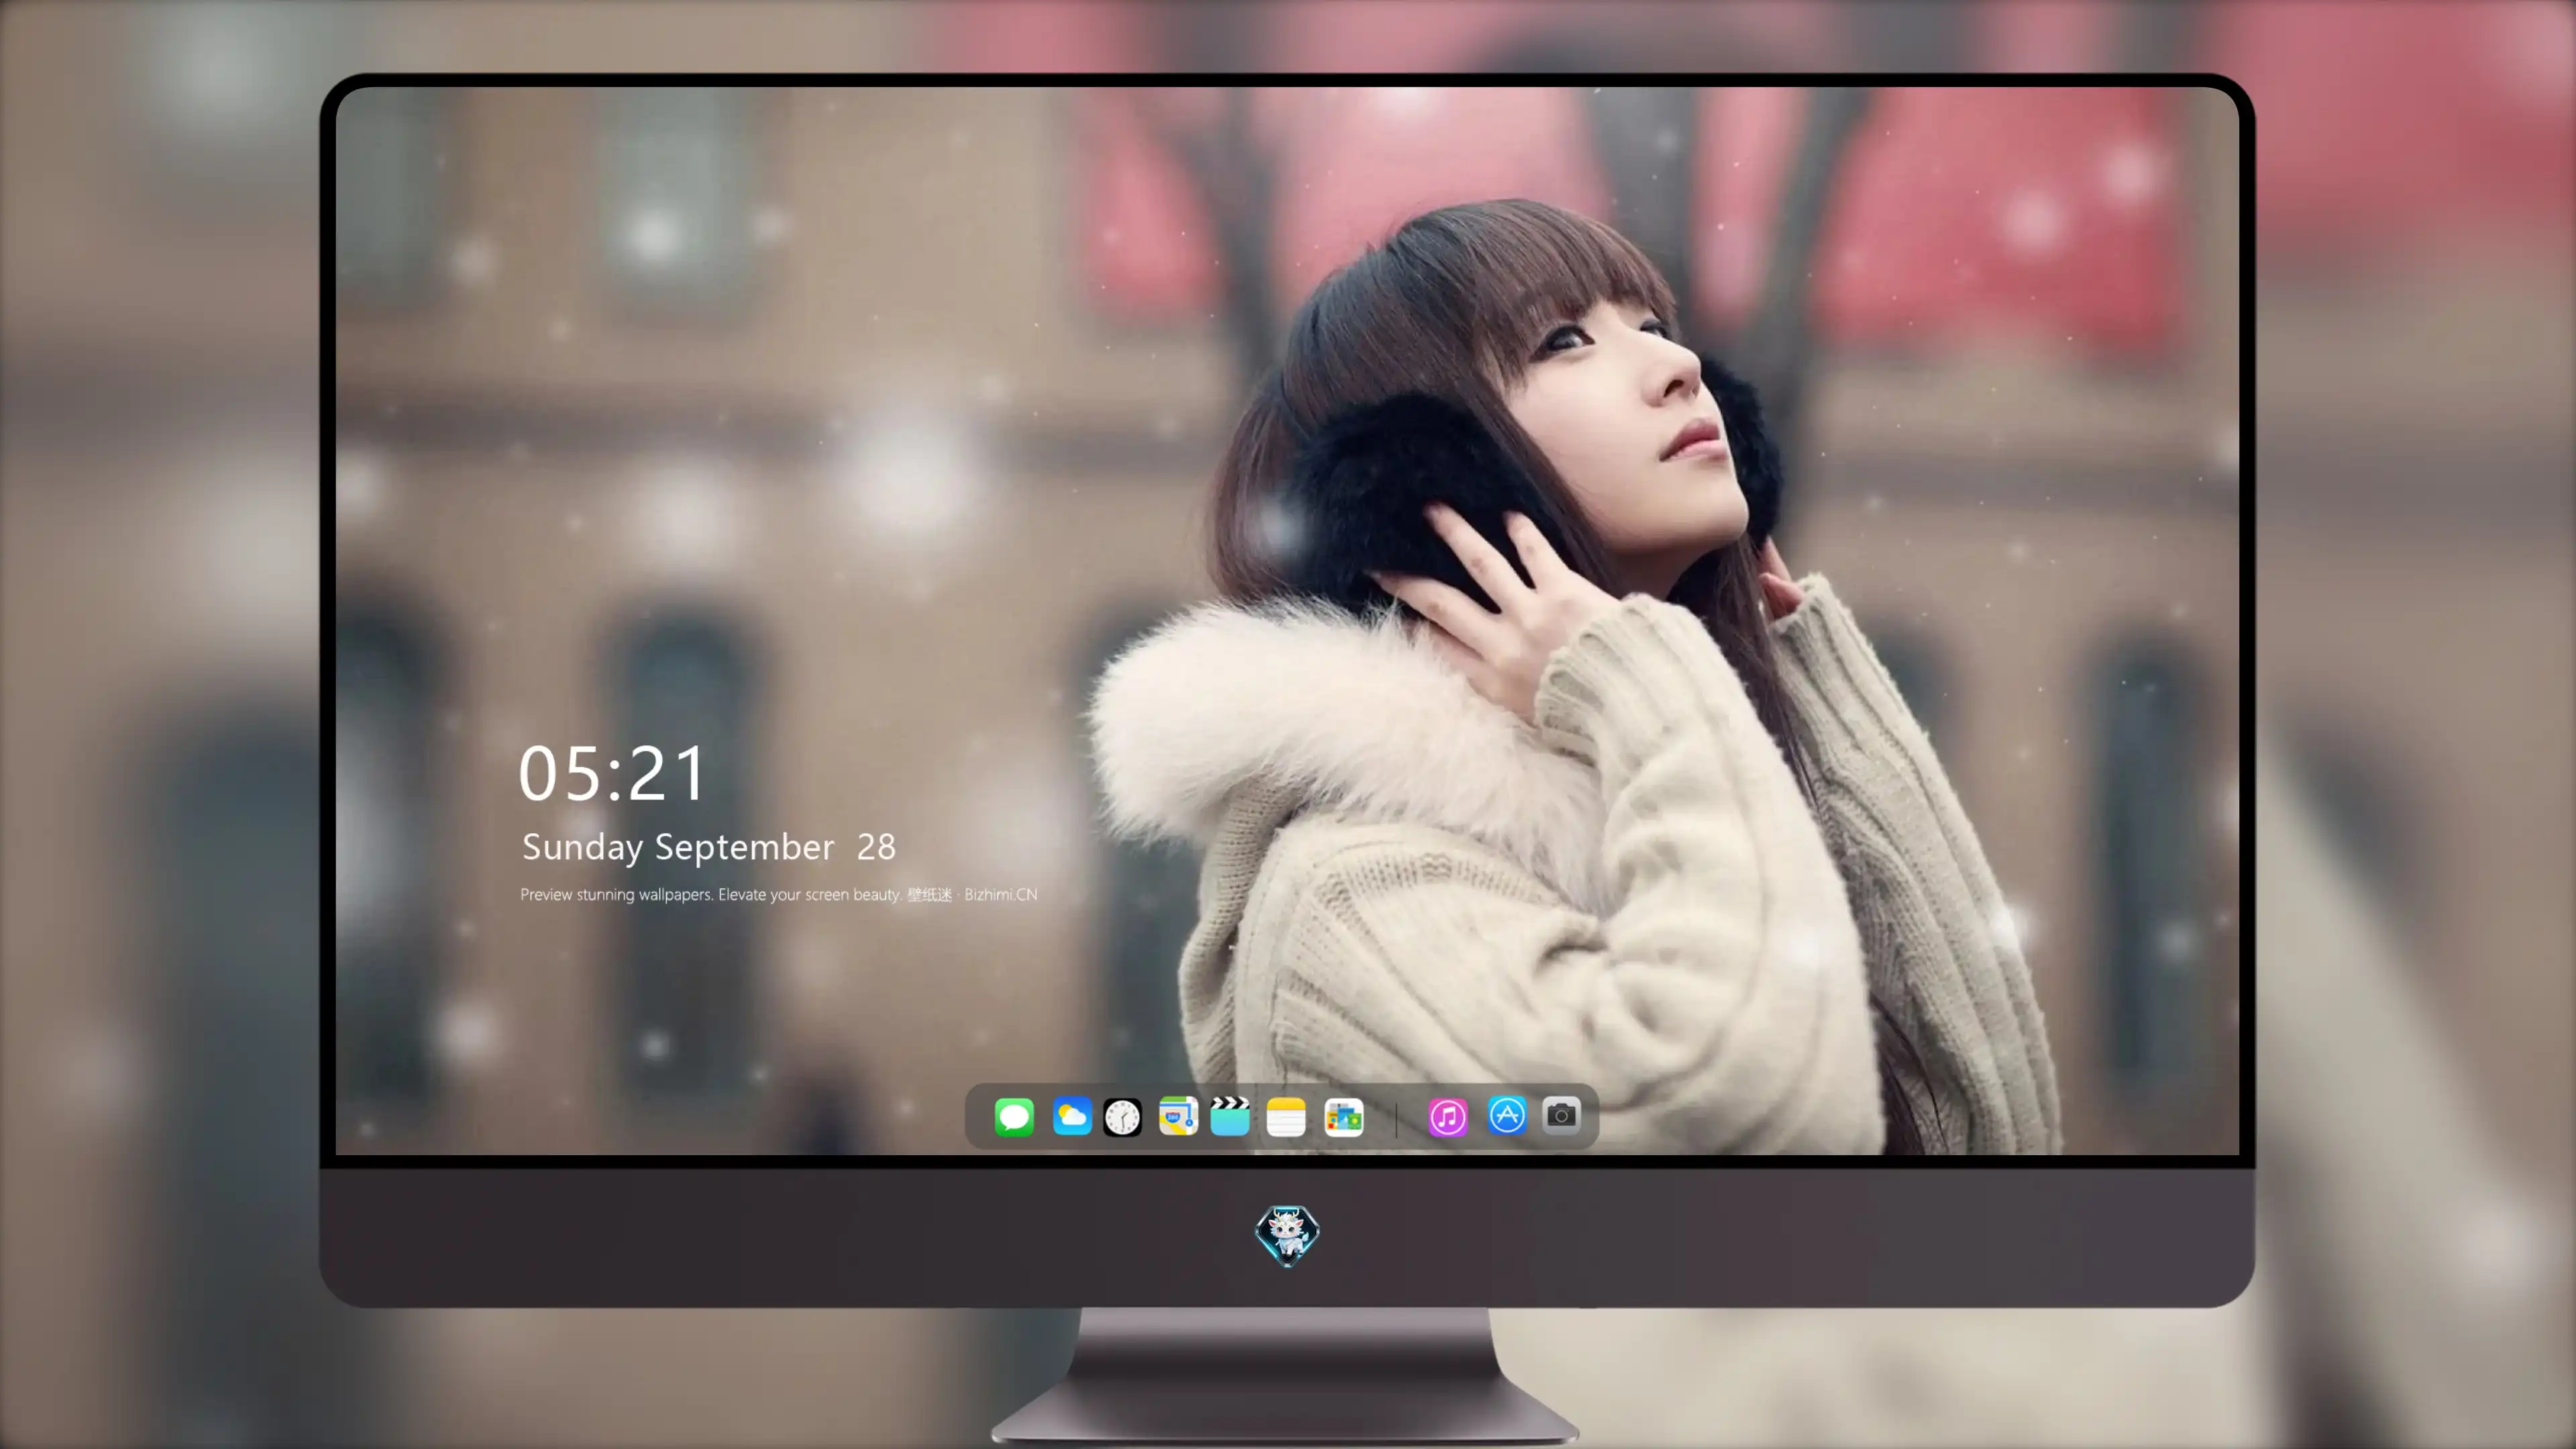
Task: Launch the pink iTunes Store music icon
Action: tap(1448, 1117)
